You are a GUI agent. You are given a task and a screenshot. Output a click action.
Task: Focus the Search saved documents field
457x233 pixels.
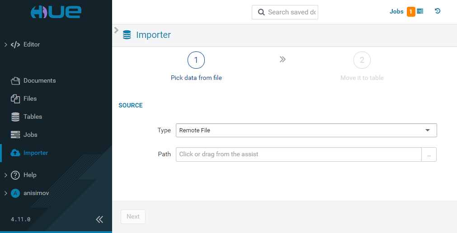click(285, 12)
